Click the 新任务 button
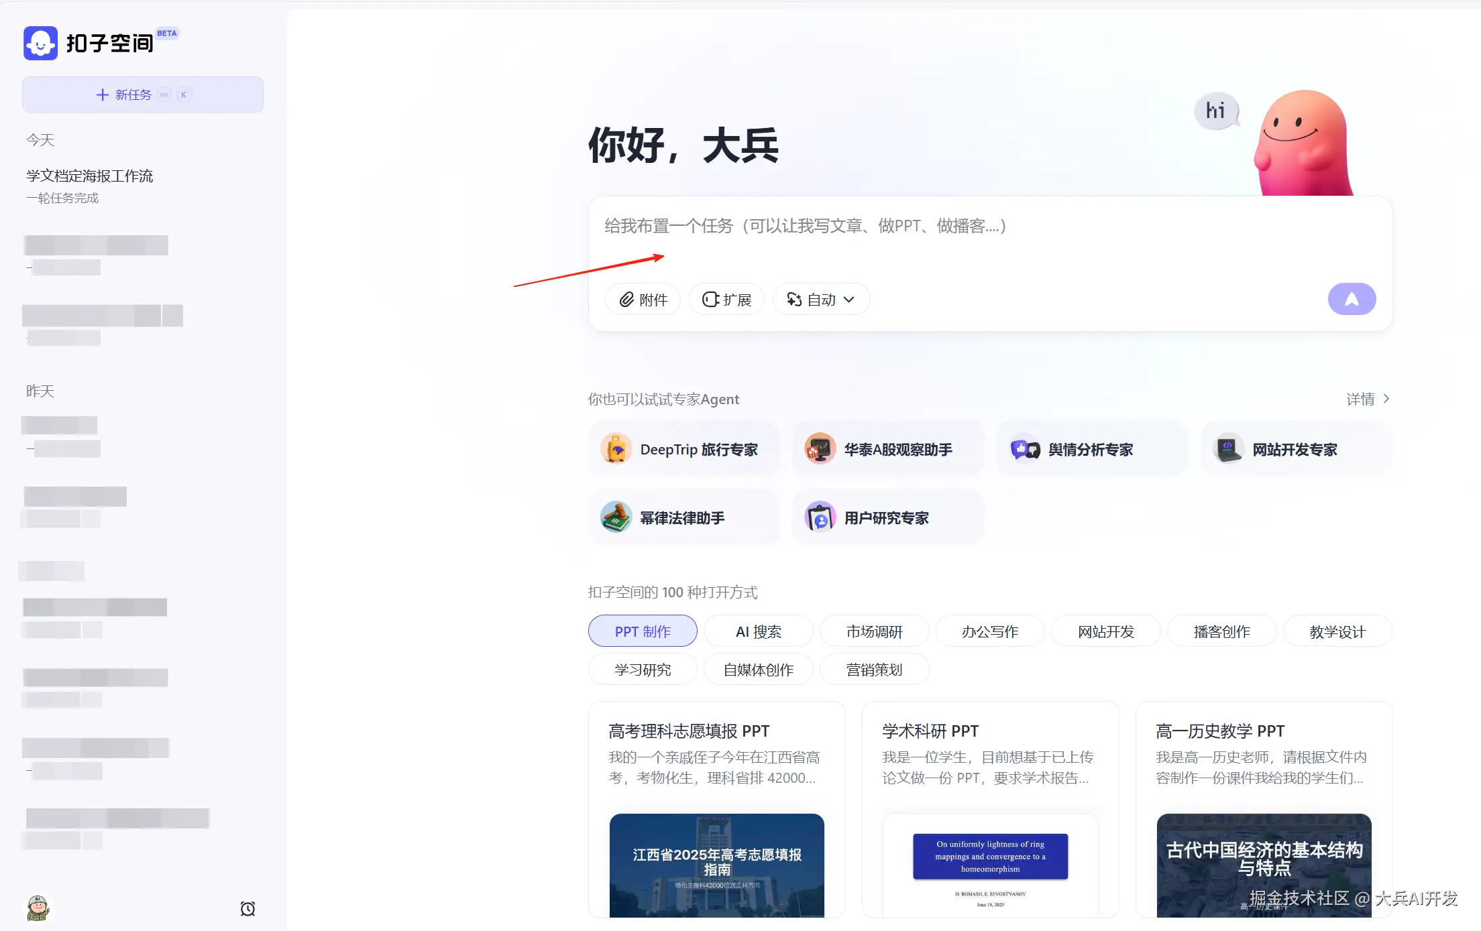Image resolution: width=1481 pixels, height=931 pixels. pyautogui.click(x=142, y=95)
